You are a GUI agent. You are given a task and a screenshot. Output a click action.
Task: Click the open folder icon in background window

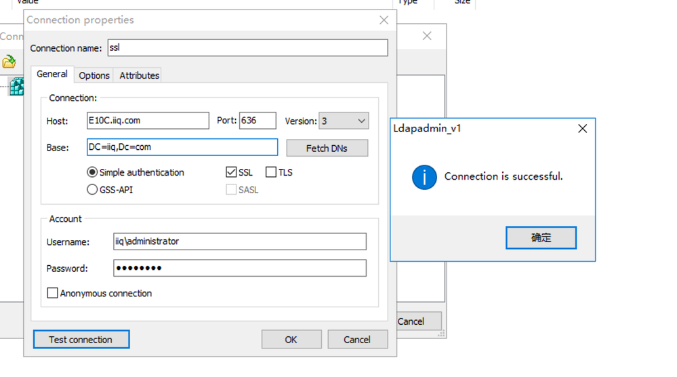coord(9,62)
